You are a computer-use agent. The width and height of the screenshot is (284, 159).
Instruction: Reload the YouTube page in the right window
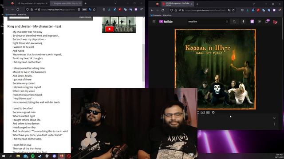click(x=163, y=10)
